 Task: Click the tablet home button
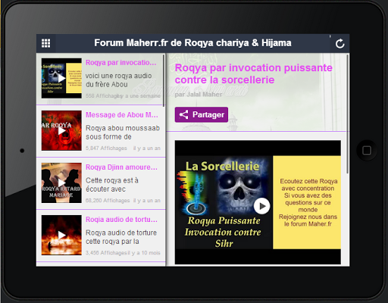point(367,151)
